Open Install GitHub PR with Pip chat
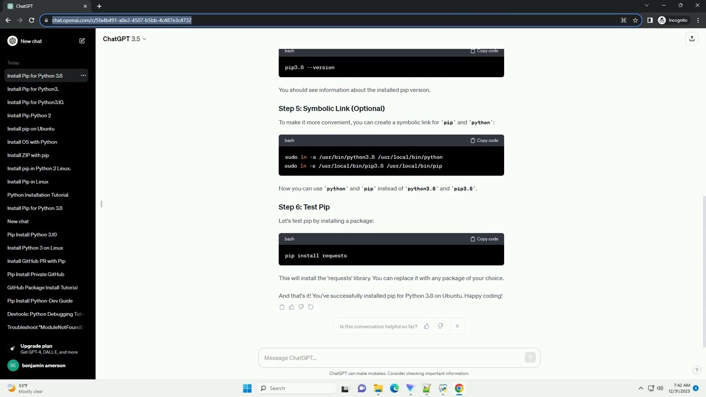This screenshot has height=397, width=706. pyautogui.click(x=47, y=261)
